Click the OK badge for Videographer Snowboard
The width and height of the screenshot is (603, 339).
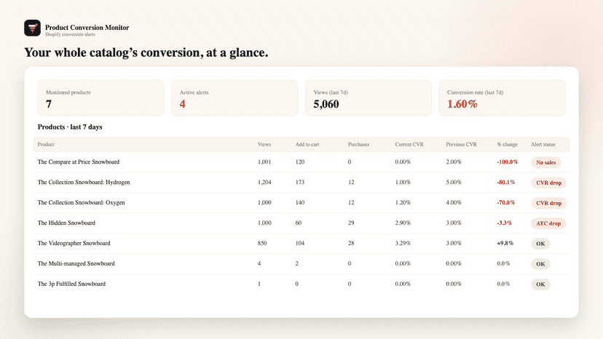540,244
